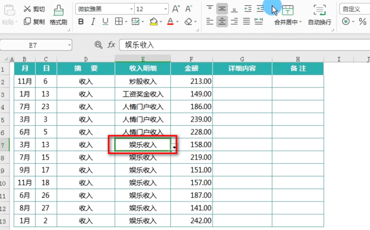Click the eraser clear-format icon
Viewport: 370px width, 230px height.
189,21
